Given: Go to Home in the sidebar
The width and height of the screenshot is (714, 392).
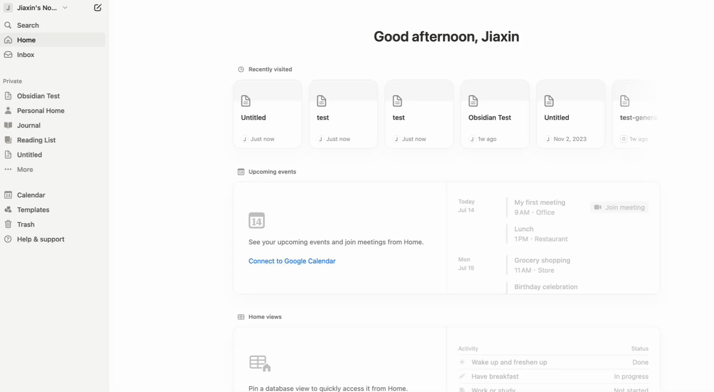Looking at the screenshot, I should (x=26, y=40).
